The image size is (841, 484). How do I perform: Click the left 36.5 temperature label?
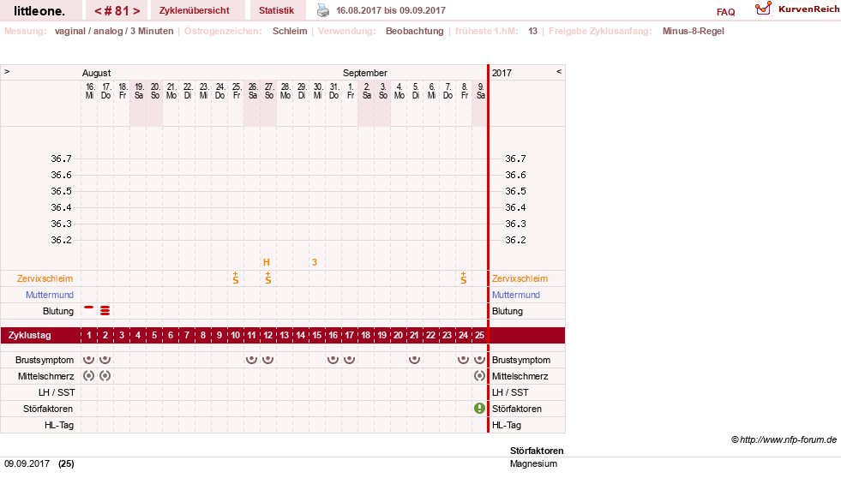point(61,191)
